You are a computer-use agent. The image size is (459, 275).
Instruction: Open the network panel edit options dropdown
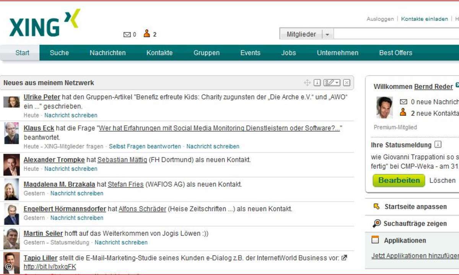click(x=332, y=82)
